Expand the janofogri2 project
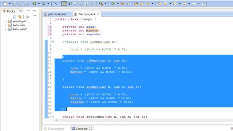233x131 pixels. (5, 21)
